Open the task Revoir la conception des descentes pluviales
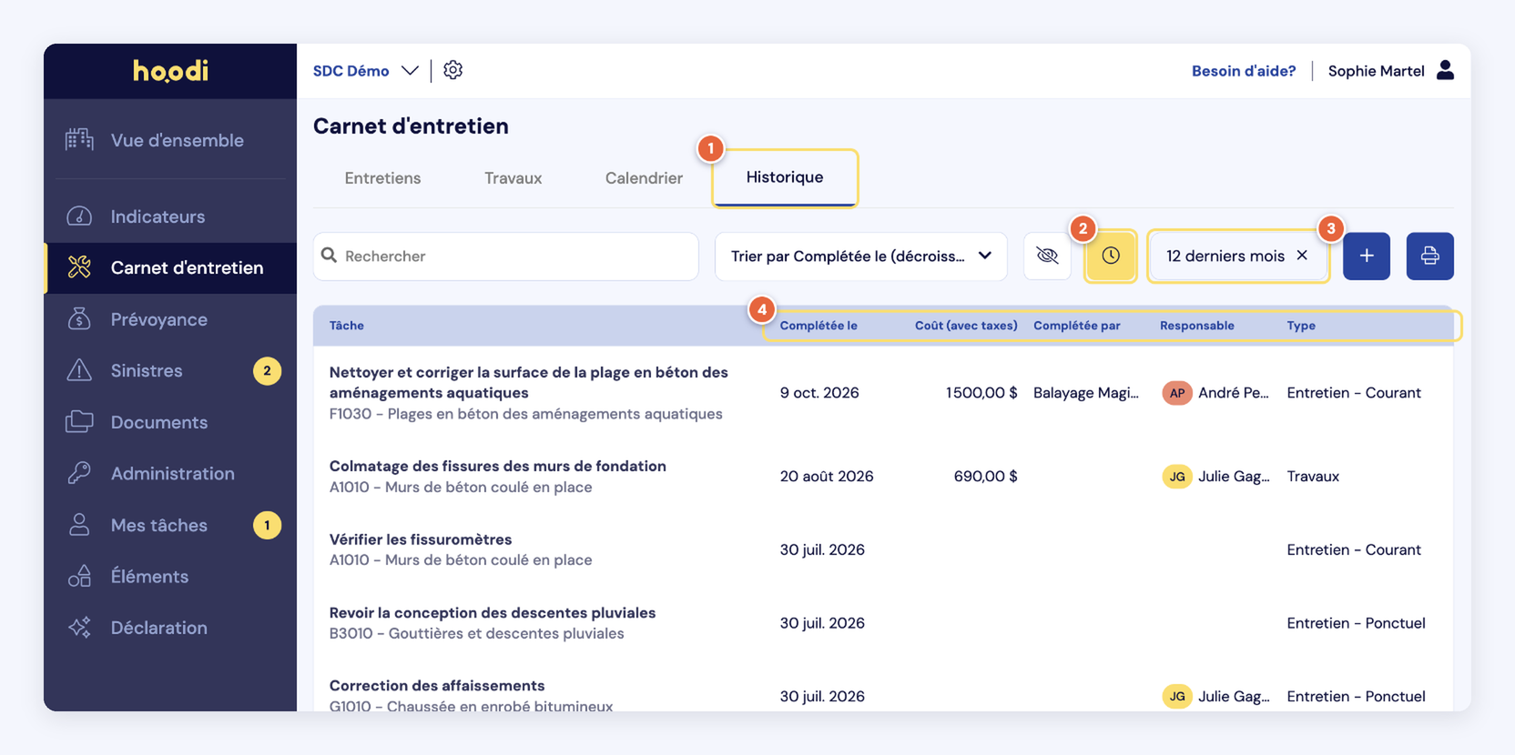Viewport: 1515px width, 755px height. pos(493,612)
